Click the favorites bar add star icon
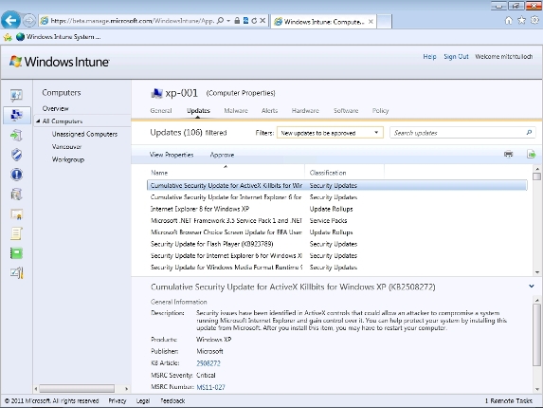Screen dimensions: 543x408 pos(8,37)
